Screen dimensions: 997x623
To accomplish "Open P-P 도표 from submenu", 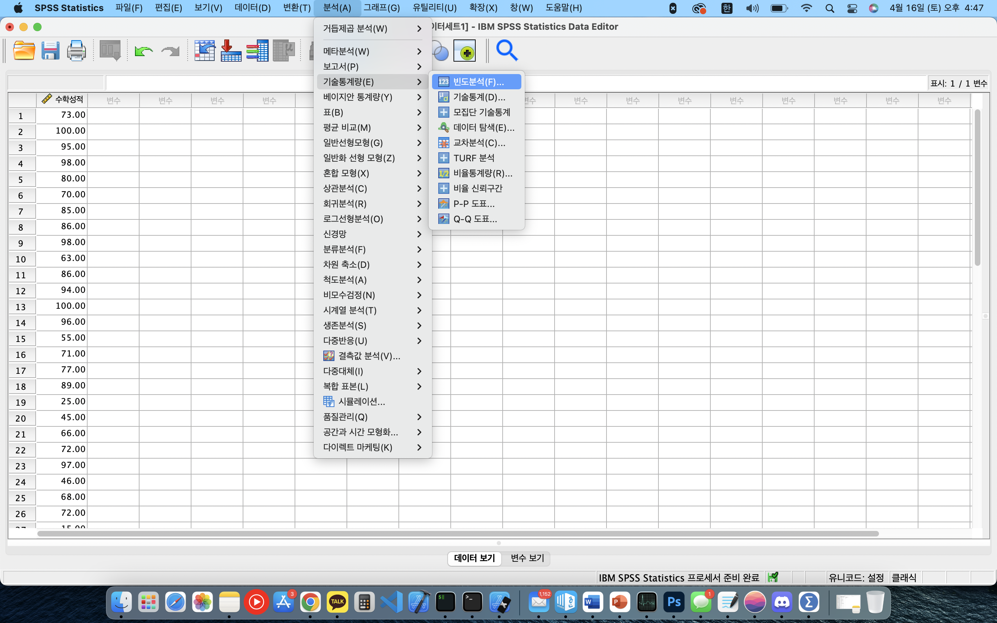I will [476, 204].
